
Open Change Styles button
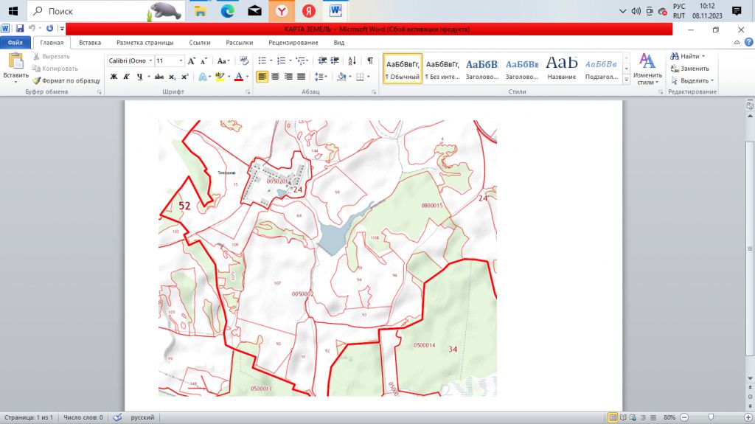[647, 69]
